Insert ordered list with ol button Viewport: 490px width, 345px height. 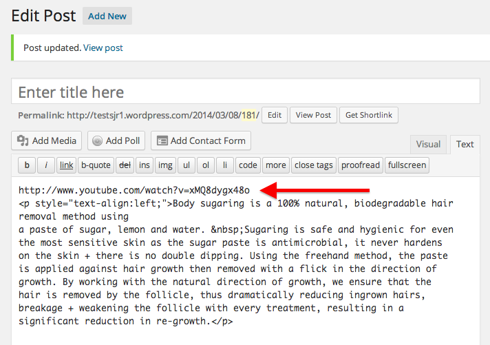click(x=206, y=165)
